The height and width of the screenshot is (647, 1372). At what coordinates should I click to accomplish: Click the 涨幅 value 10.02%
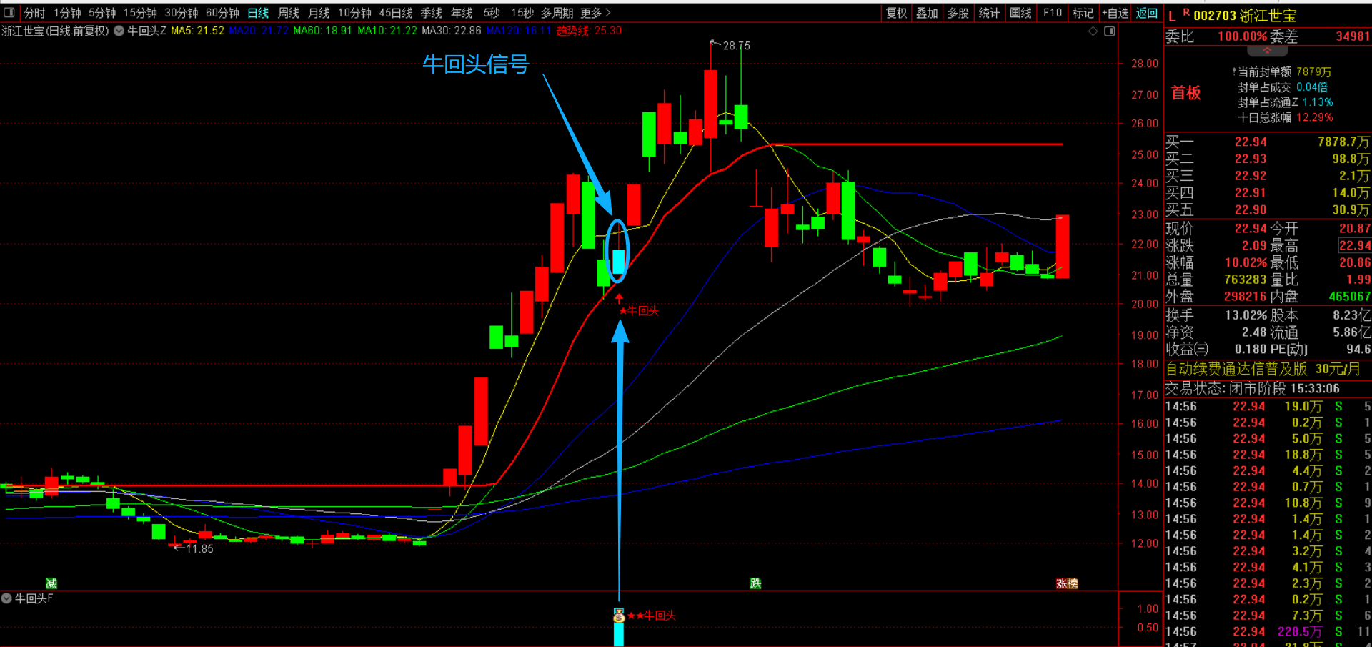1246,262
